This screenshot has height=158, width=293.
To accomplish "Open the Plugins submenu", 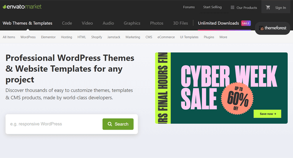I will click(209, 37).
